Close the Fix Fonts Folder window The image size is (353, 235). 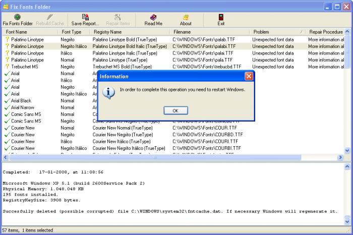346,7
